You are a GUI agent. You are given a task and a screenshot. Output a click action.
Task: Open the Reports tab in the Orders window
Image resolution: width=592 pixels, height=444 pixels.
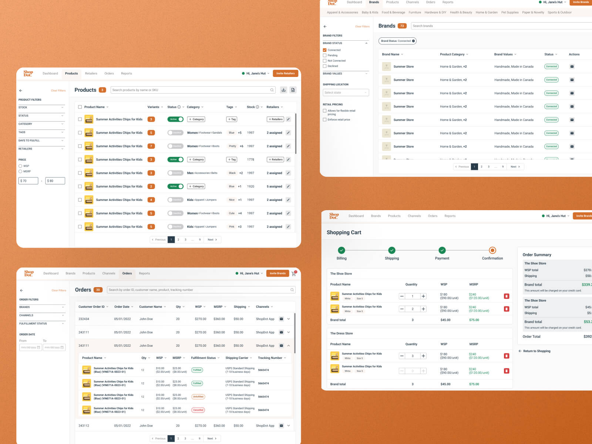(x=144, y=273)
